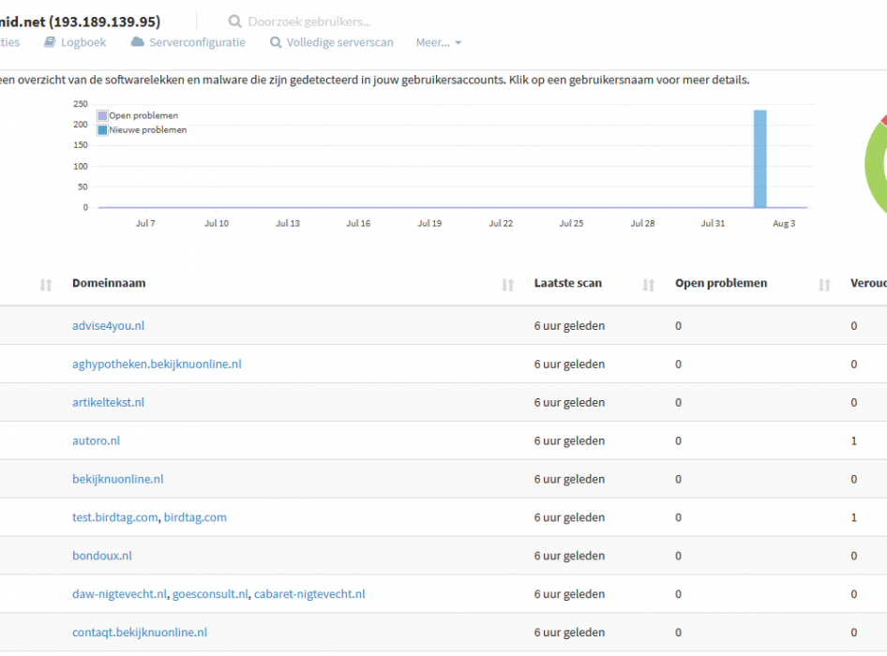Sort table by Open problemen arrows icon
The height and width of the screenshot is (656, 887).
[824, 285]
